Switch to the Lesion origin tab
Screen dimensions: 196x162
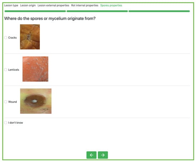[x=28, y=5]
